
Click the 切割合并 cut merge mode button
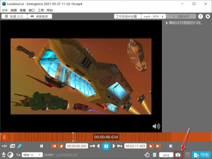pos(181,16)
